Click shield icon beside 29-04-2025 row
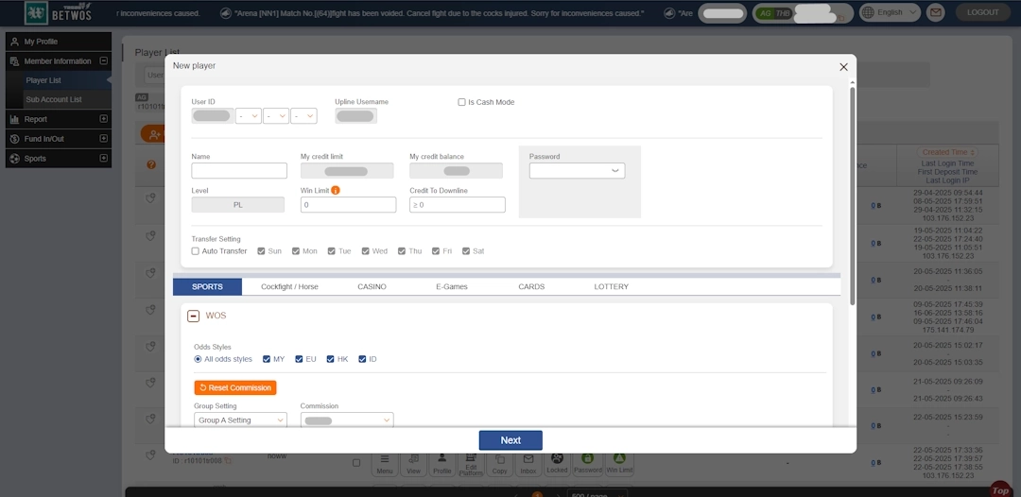 point(150,198)
